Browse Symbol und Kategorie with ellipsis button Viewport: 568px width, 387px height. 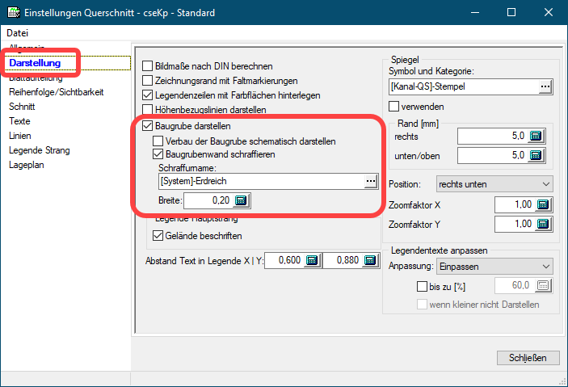[545, 86]
